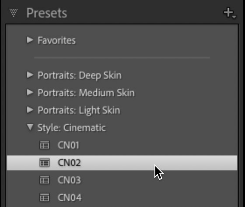Viewport: 245px width, 207px height.
Task: Select the Portraits: Light Skin label
Action: [x=79, y=110]
